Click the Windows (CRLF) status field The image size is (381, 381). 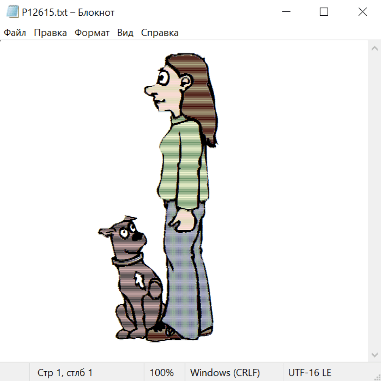click(x=225, y=373)
